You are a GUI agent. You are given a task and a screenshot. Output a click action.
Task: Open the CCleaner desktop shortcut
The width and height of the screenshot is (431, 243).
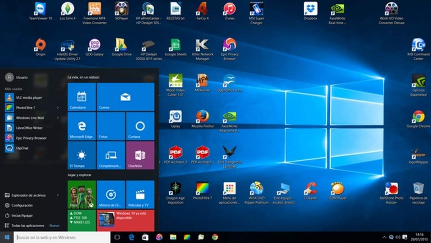click(311, 189)
